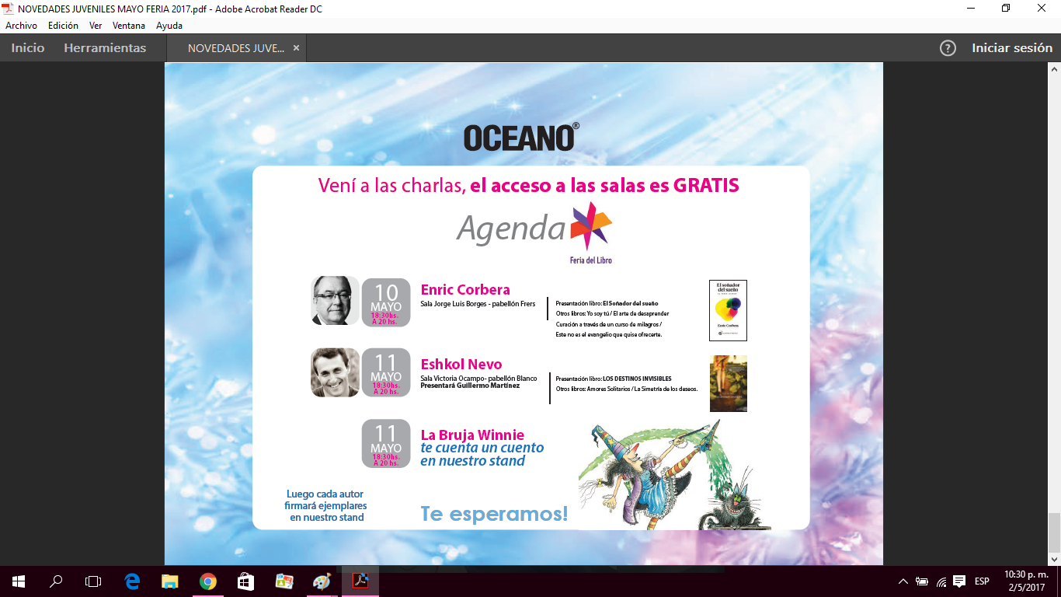Open the Edición menu
Viewport: 1061px width, 597px height.
point(63,26)
